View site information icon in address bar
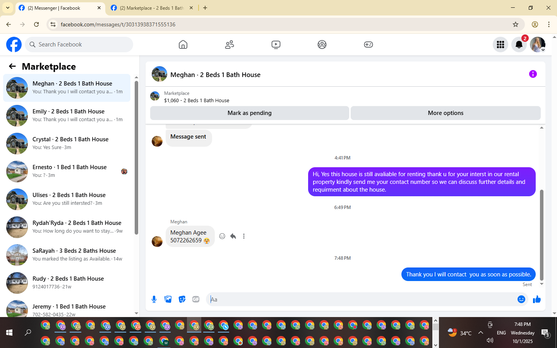 click(53, 24)
